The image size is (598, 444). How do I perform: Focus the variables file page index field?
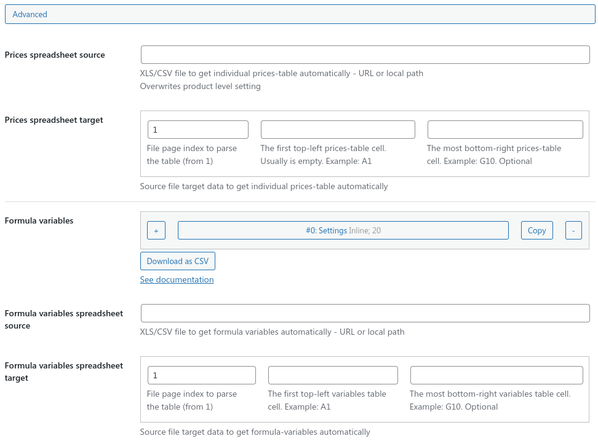(x=201, y=375)
